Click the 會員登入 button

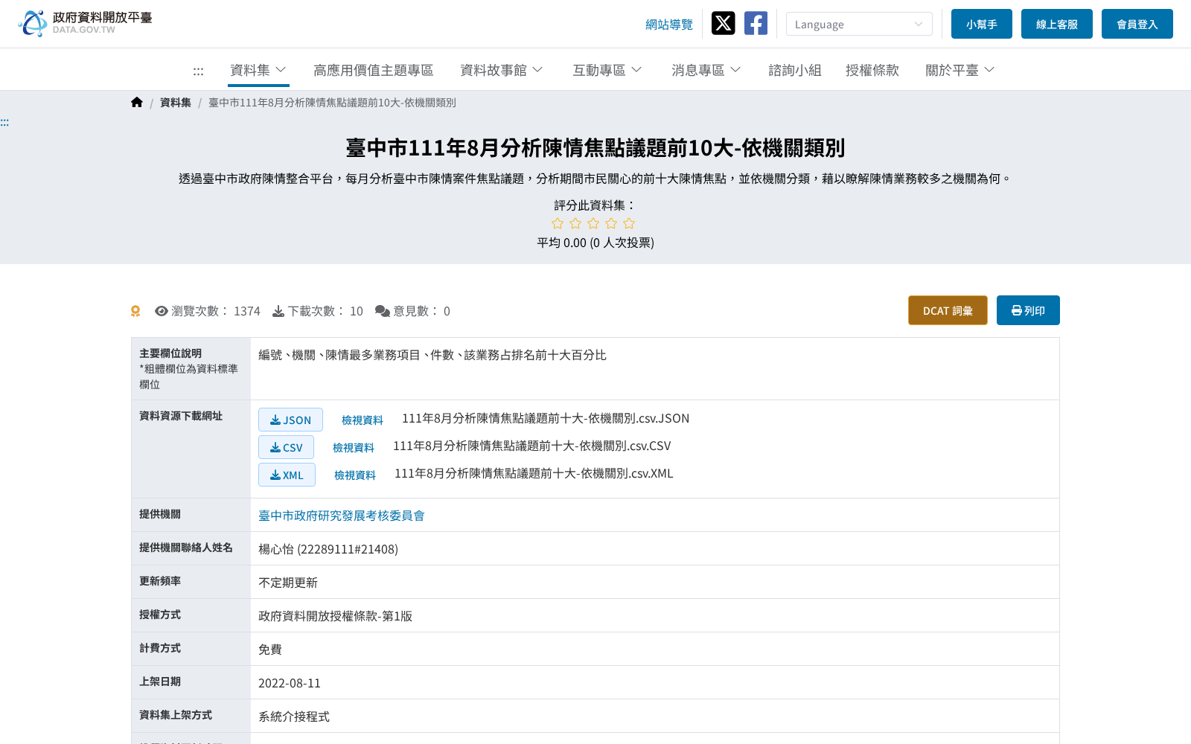(x=1137, y=24)
